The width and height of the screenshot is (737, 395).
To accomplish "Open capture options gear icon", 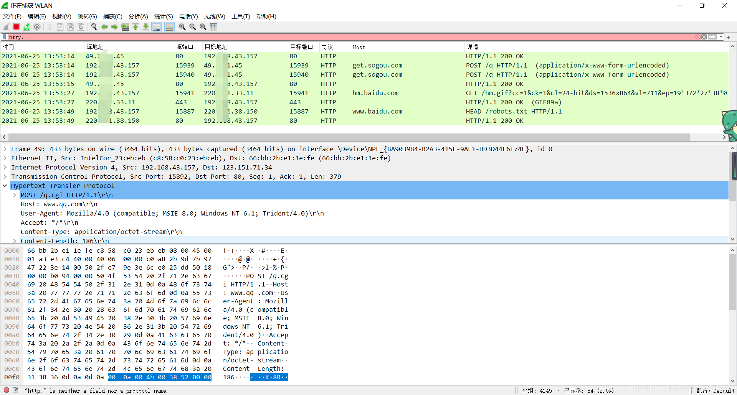I will click(37, 27).
